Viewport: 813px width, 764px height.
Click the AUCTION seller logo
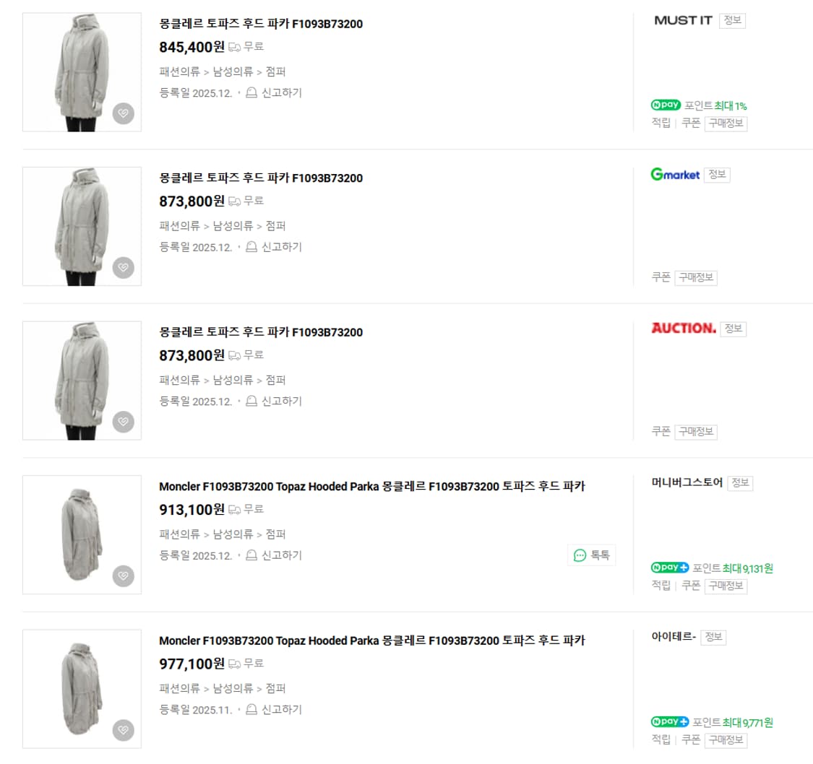(683, 329)
